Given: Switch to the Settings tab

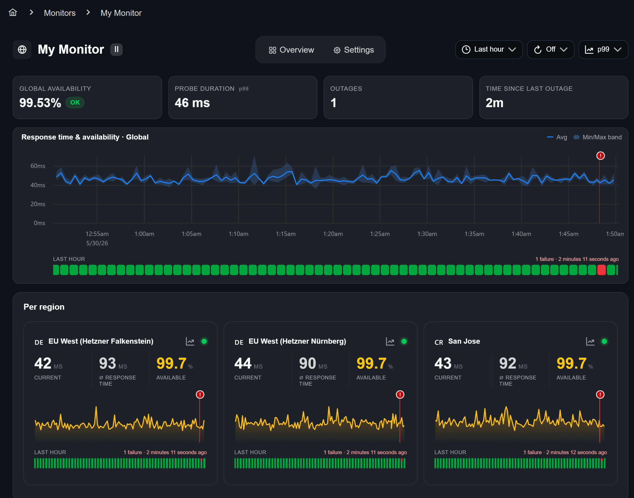Looking at the screenshot, I should point(354,50).
